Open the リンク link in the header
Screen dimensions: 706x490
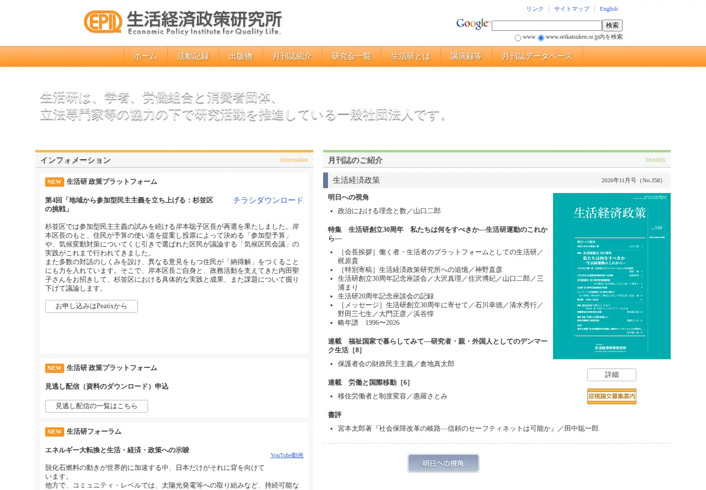(x=535, y=9)
